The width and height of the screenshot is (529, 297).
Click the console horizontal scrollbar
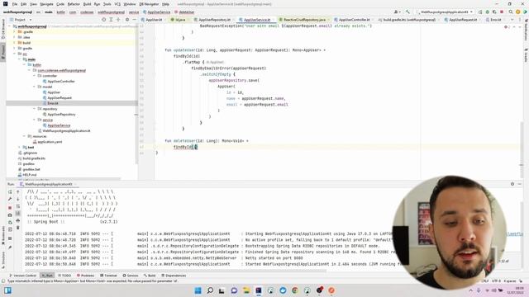point(175,271)
